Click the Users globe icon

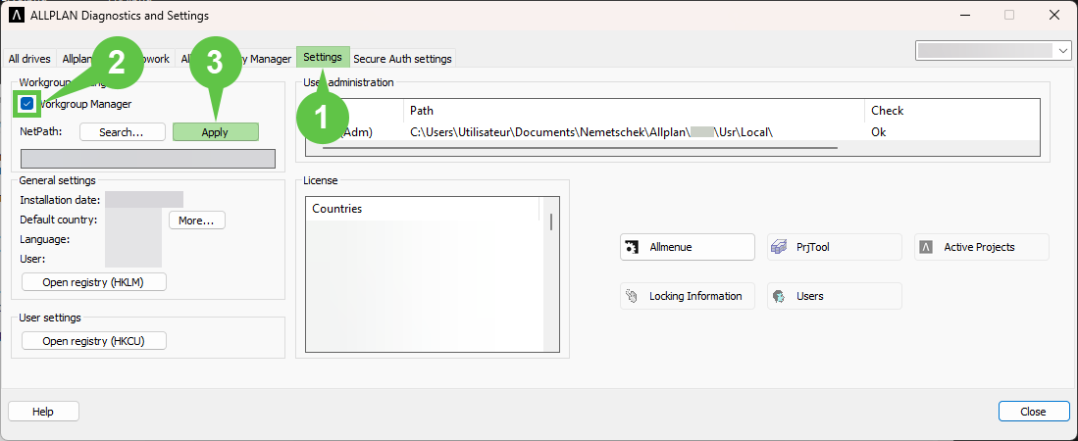(x=779, y=297)
